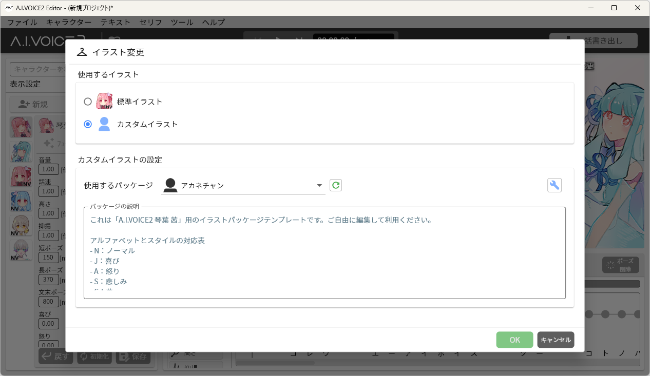Click the 音量 value field showing 1.00
This screenshot has height=376, width=650.
click(49, 169)
